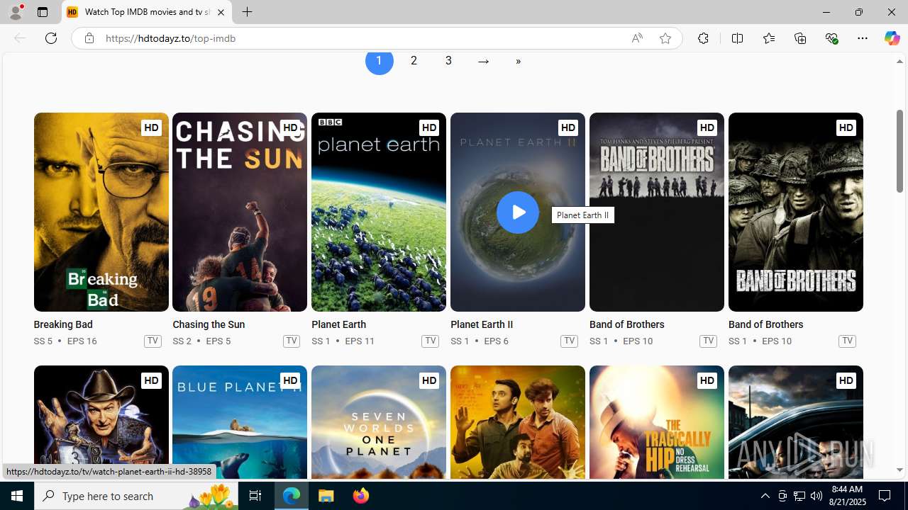Viewport: 908px width, 510px height.
Task: Click the page scrollbar up arrow
Action: pos(899,62)
